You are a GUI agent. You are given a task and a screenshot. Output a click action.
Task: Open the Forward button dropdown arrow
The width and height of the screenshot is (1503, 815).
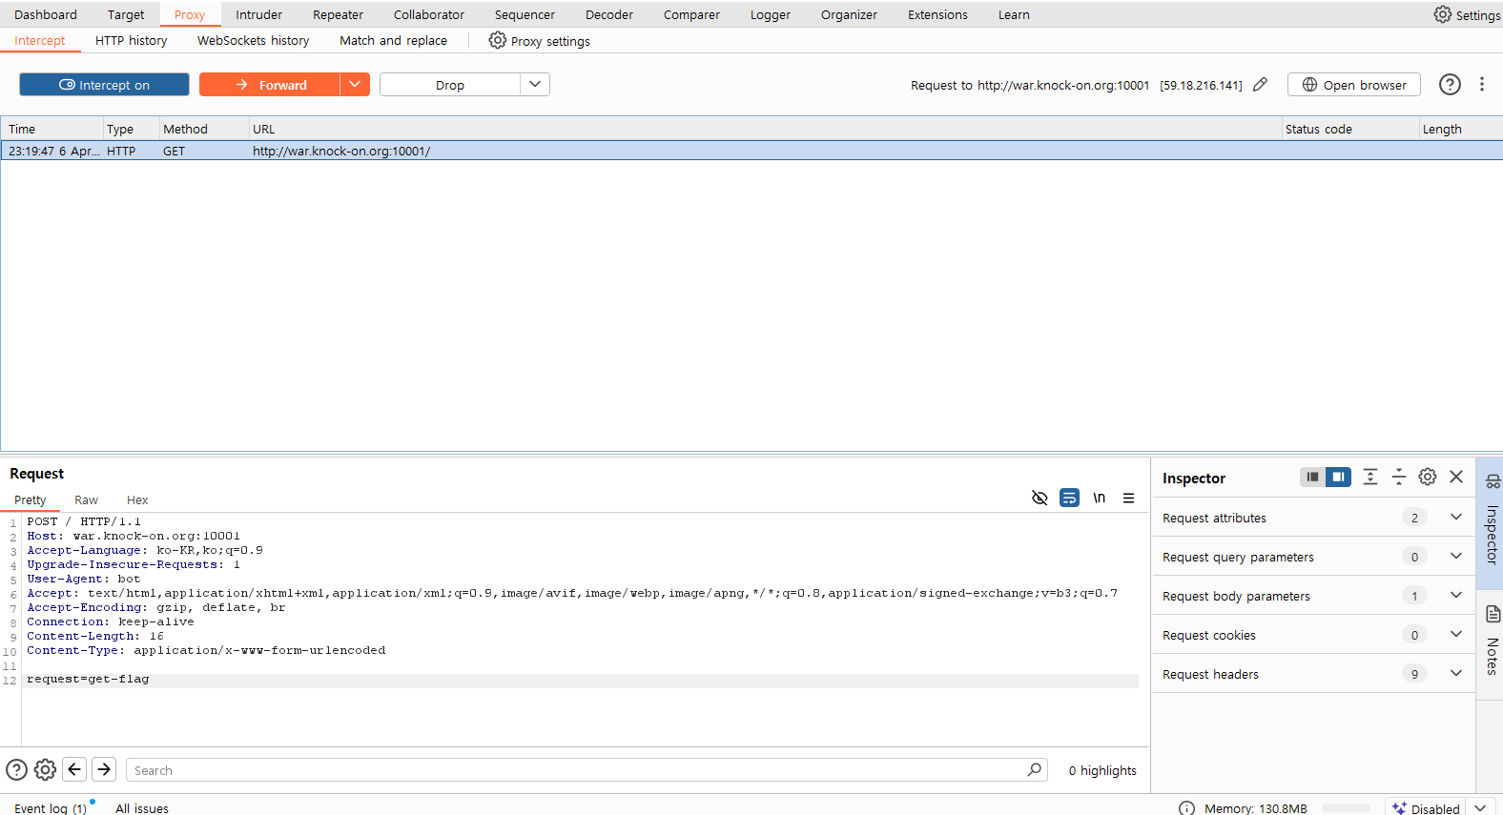coord(355,85)
